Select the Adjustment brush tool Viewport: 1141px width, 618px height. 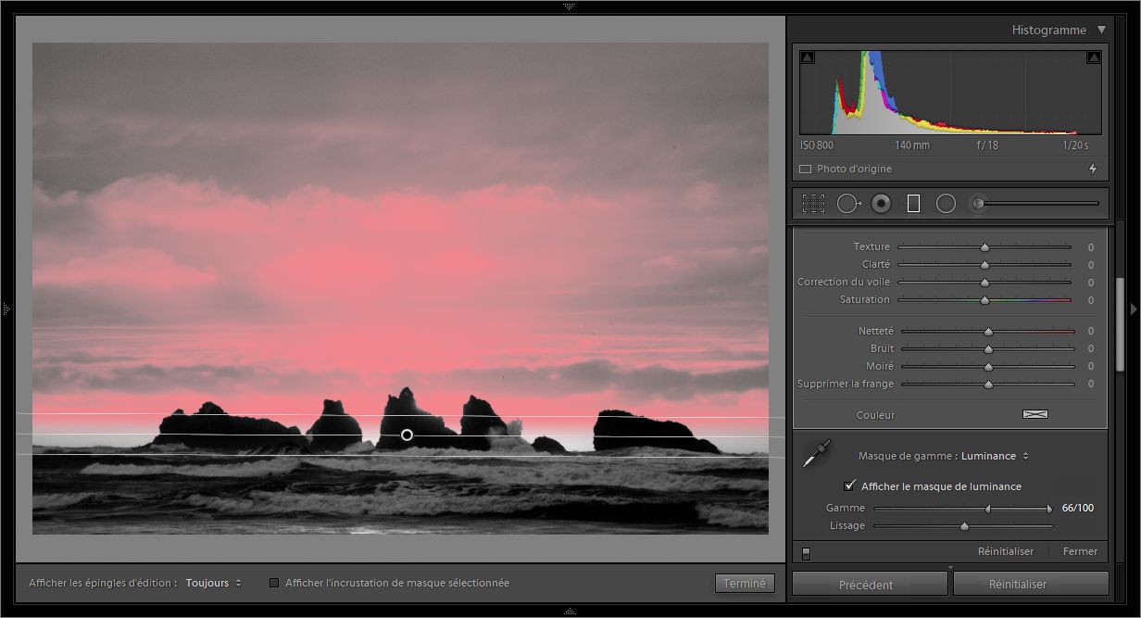point(975,203)
